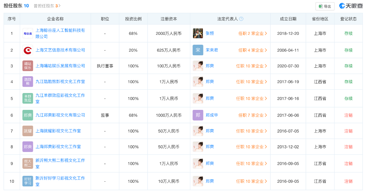Click the 郑爽 green badge in row 6
366x193 pixels.
pyautogui.click(x=28, y=115)
